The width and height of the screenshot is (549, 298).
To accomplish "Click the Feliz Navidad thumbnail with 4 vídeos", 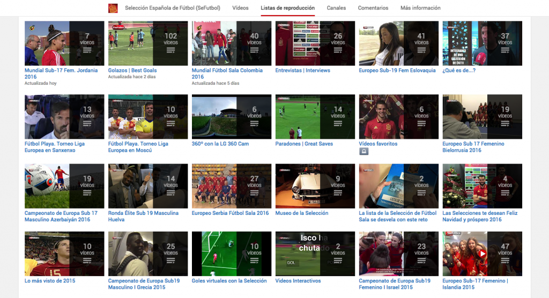I will (482, 186).
